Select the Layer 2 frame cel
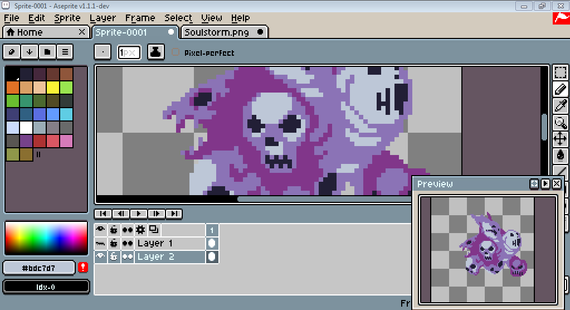570x310 pixels. [212, 256]
